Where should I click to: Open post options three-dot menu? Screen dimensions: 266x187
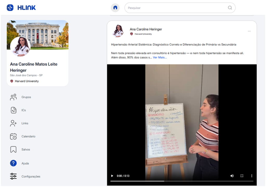pyautogui.click(x=249, y=31)
